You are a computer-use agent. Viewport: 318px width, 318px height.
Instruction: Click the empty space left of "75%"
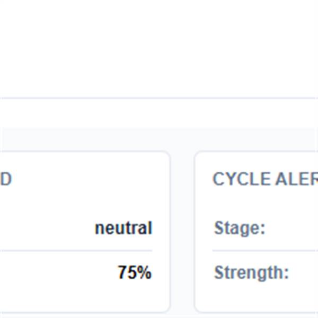click(x=58, y=273)
